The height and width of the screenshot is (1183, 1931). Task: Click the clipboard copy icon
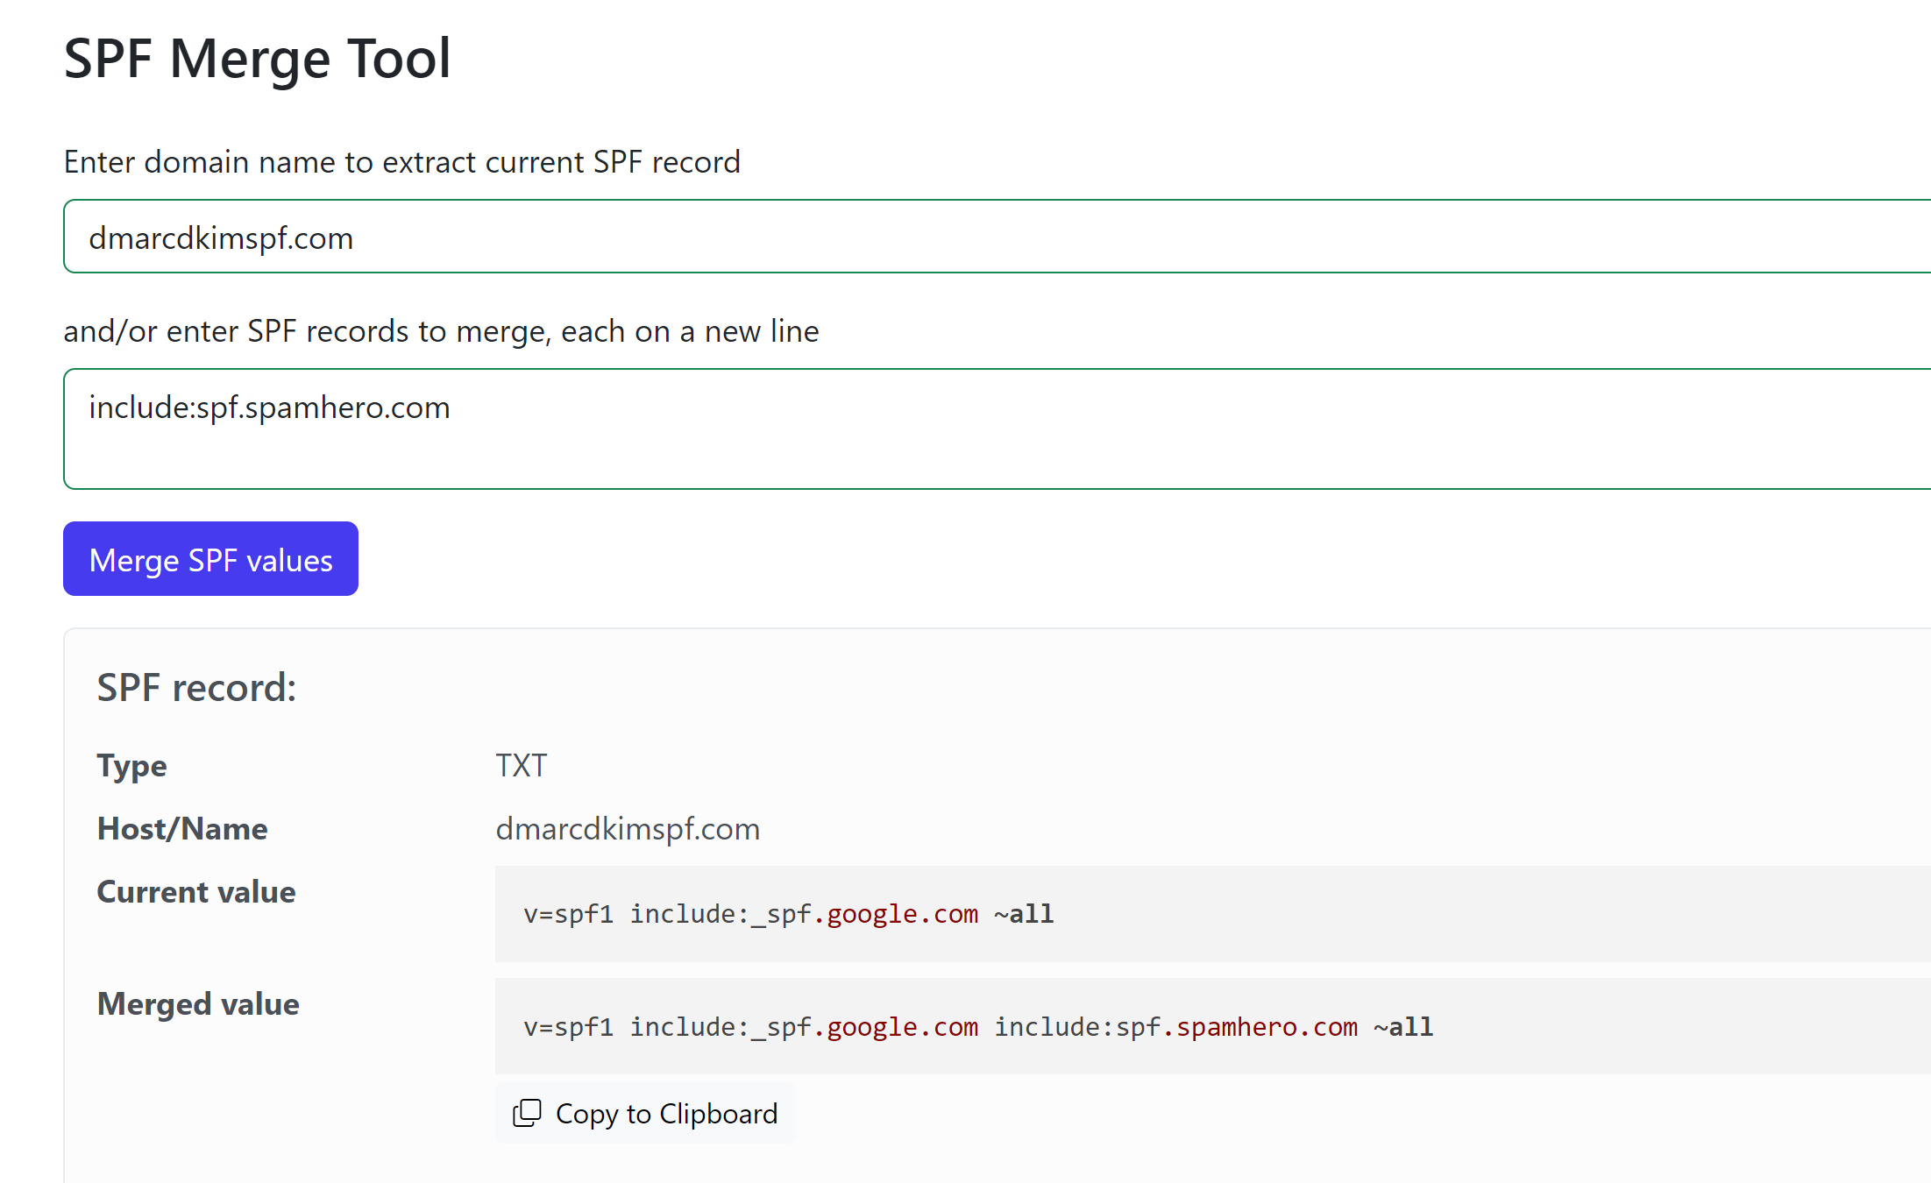pos(527,1113)
